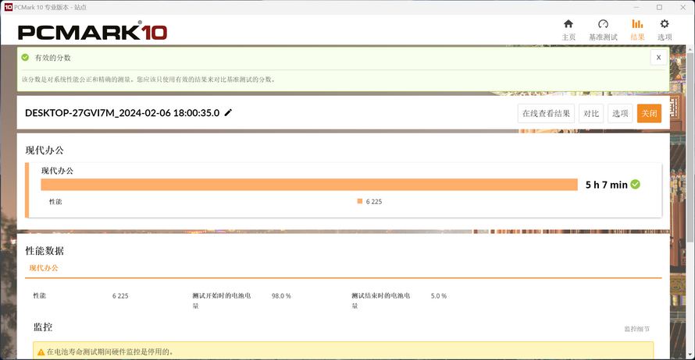
Task: Click the green check beside 有效的分数
Action: pos(25,58)
